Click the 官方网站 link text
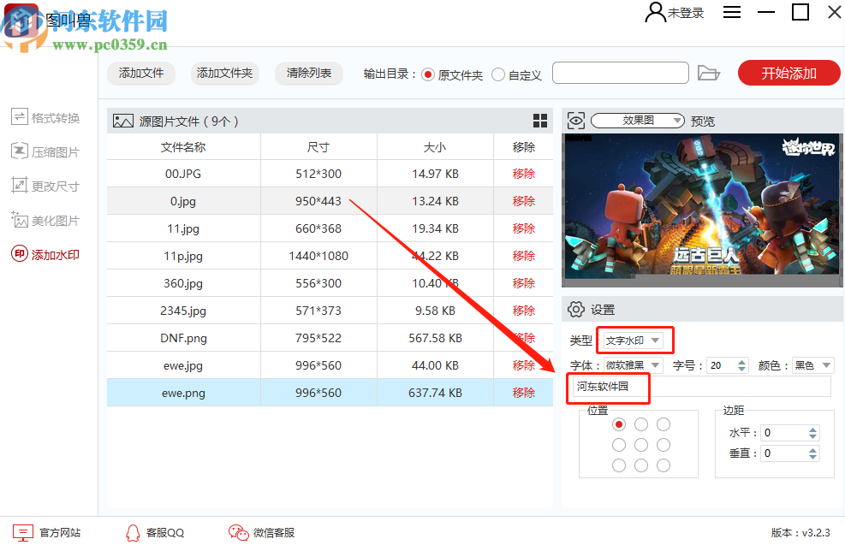 [x=60, y=533]
